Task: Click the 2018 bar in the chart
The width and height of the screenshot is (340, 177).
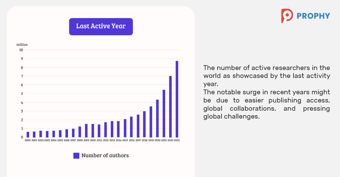Action: coord(144,124)
